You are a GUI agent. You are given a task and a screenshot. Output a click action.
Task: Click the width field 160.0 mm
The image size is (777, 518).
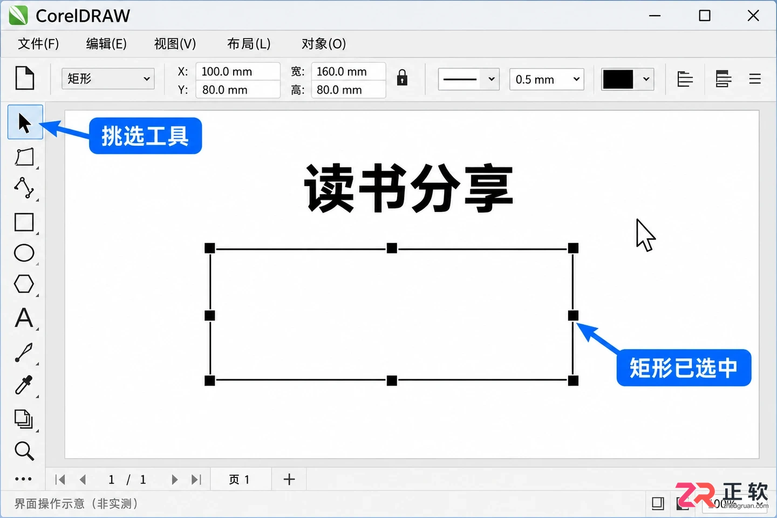pyautogui.click(x=349, y=71)
